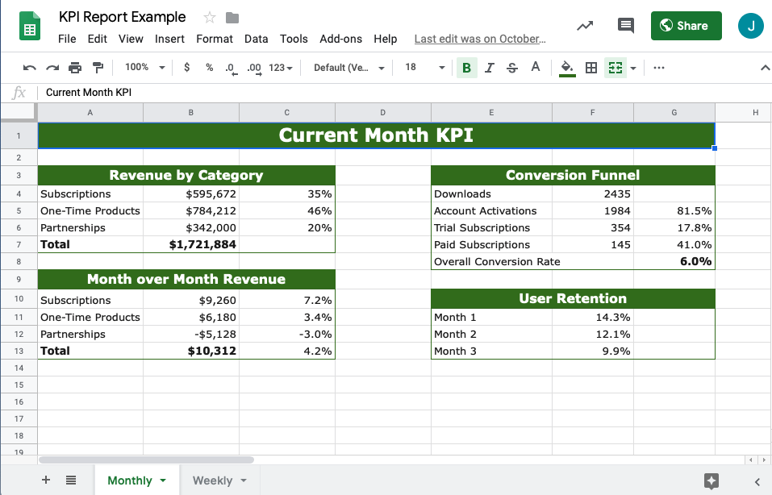
Task: Click the print icon
Action: (x=75, y=68)
